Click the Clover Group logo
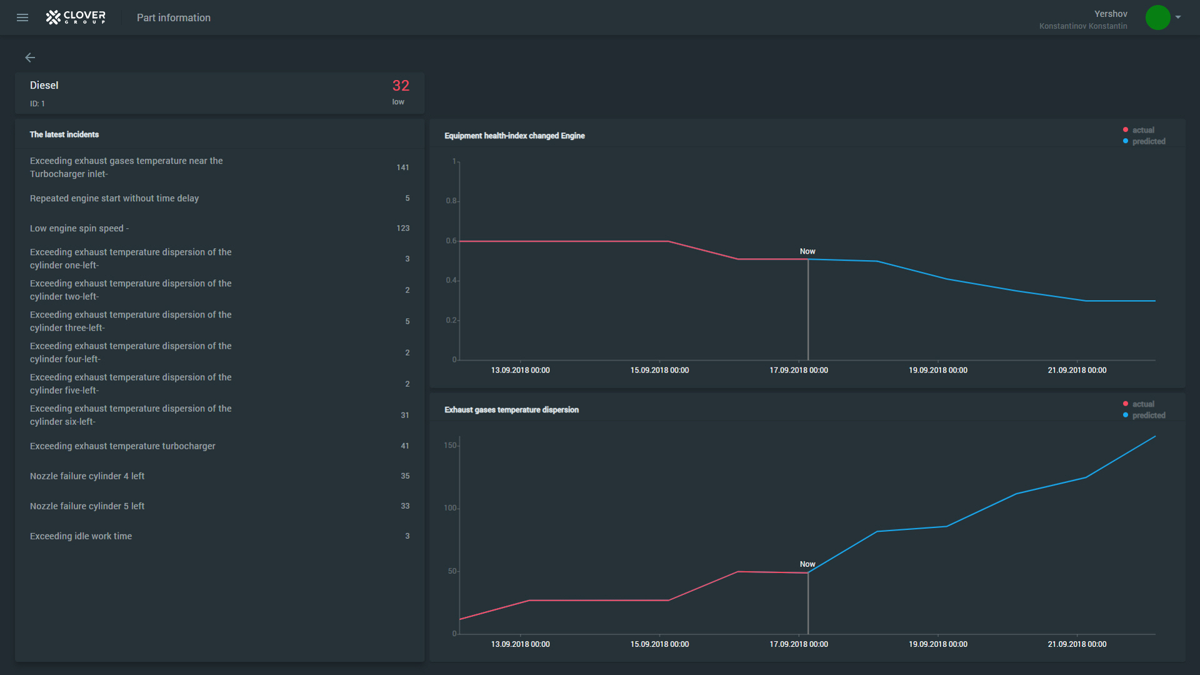The height and width of the screenshot is (675, 1200). [x=76, y=17]
